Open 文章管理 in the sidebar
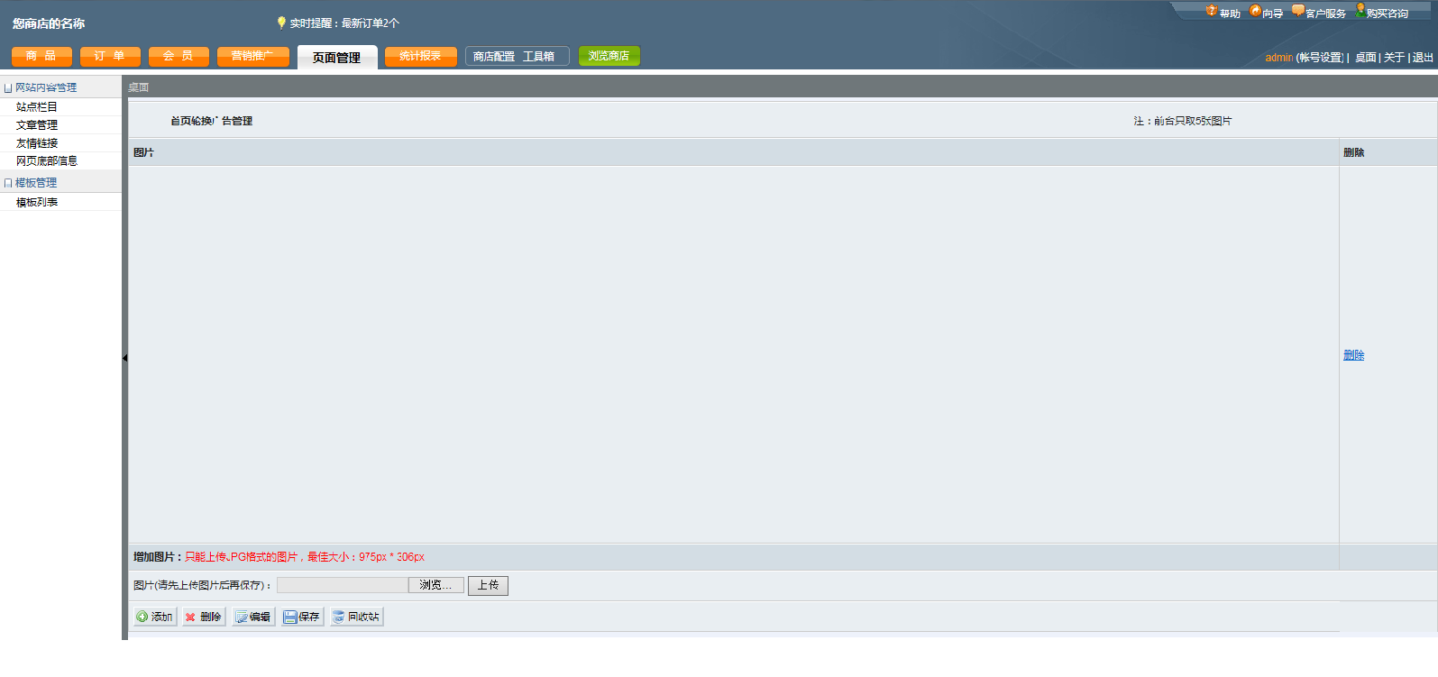The width and height of the screenshot is (1438, 677). pyautogui.click(x=37, y=125)
